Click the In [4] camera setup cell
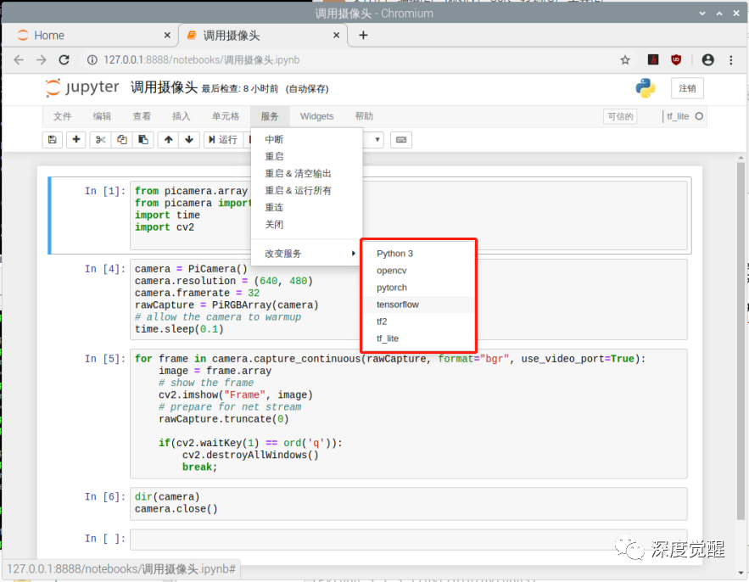749x582 pixels. tap(408, 299)
